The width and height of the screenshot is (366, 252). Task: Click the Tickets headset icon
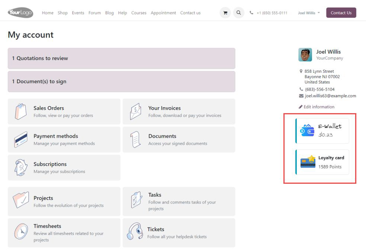click(x=135, y=231)
